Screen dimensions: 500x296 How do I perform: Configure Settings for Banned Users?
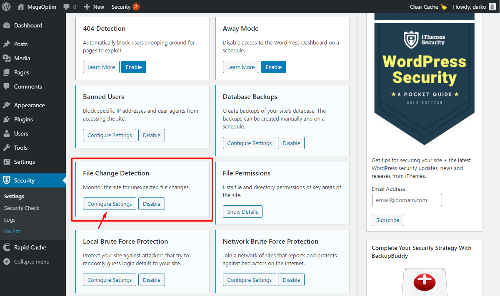tap(110, 135)
